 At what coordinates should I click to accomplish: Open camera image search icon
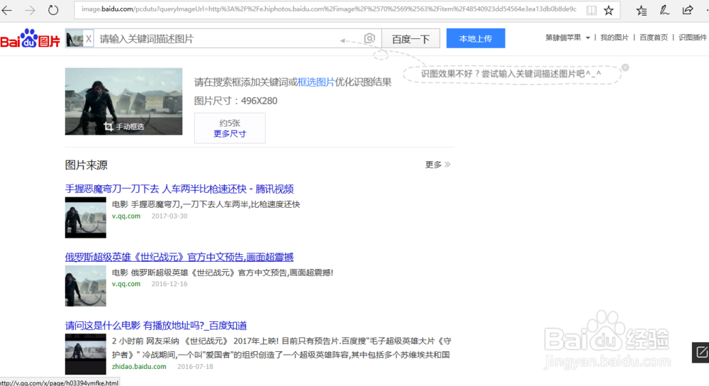click(369, 38)
